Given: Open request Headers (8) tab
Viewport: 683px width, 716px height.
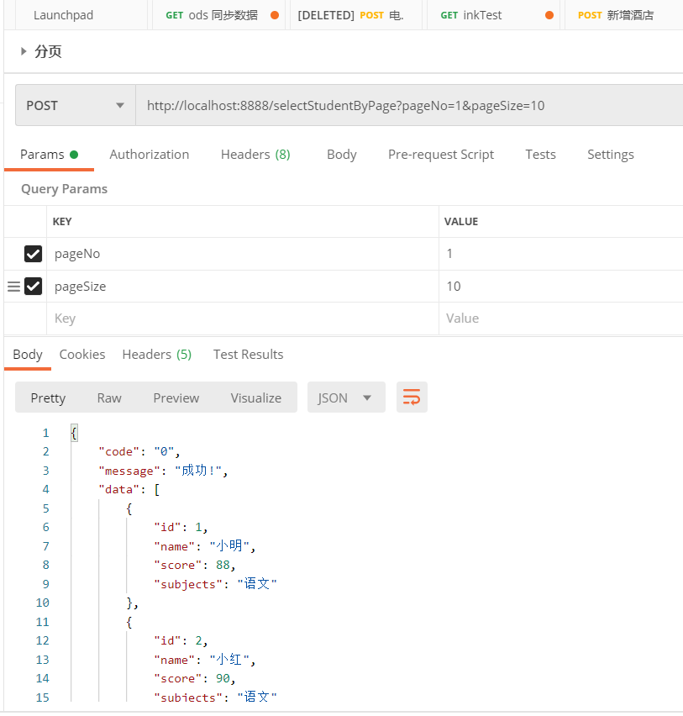Looking at the screenshot, I should [x=255, y=155].
